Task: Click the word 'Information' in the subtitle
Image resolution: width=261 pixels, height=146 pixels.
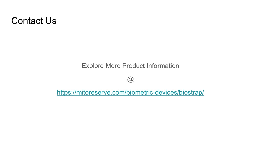Action: click(163, 66)
